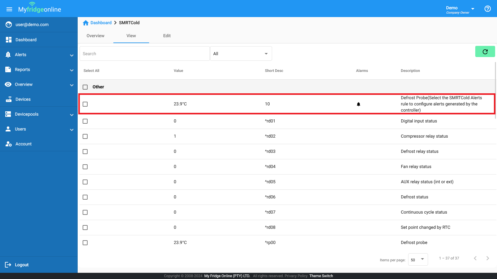Click the Devices router icon in sidebar
The width and height of the screenshot is (497, 279).
9,99
